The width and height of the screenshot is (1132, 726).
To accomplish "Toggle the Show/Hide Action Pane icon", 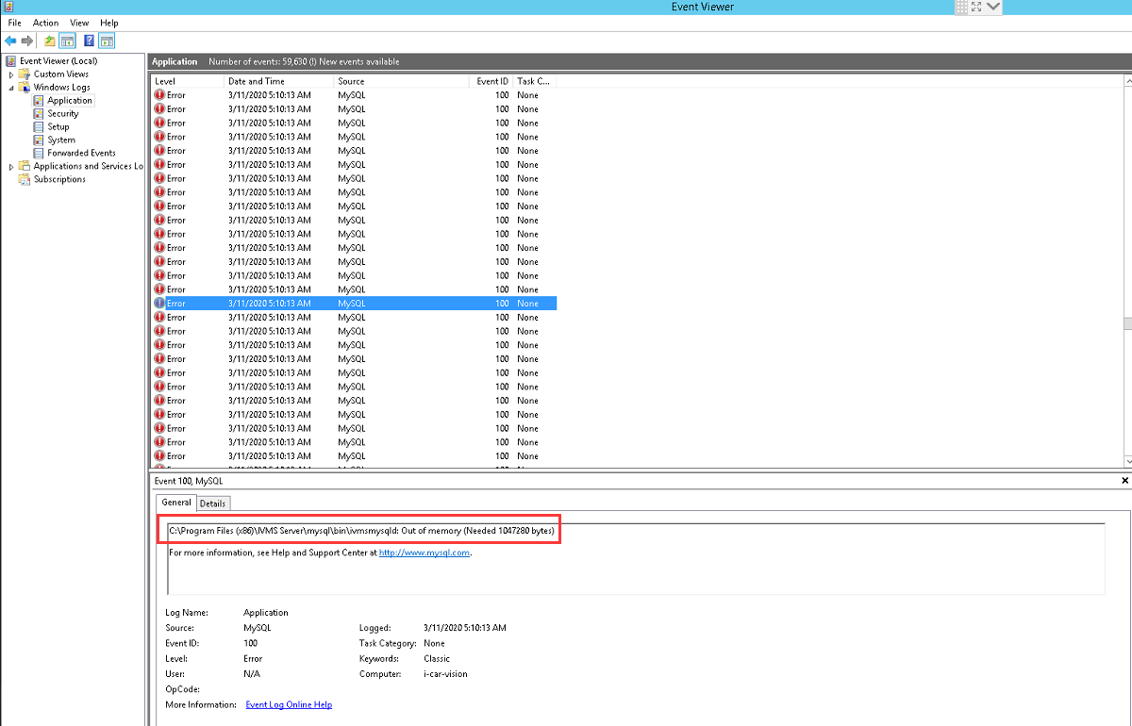I will pyautogui.click(x=107, y=41).
